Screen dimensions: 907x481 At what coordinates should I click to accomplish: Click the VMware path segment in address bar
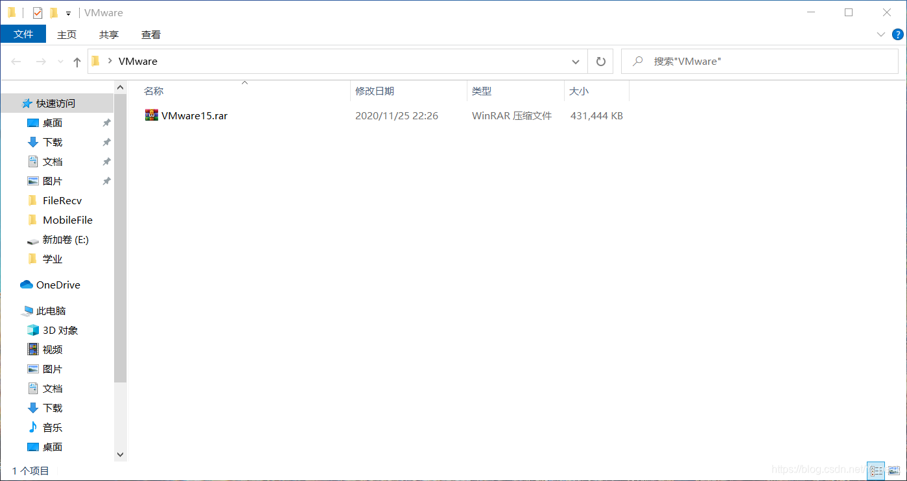click(138, 61)
